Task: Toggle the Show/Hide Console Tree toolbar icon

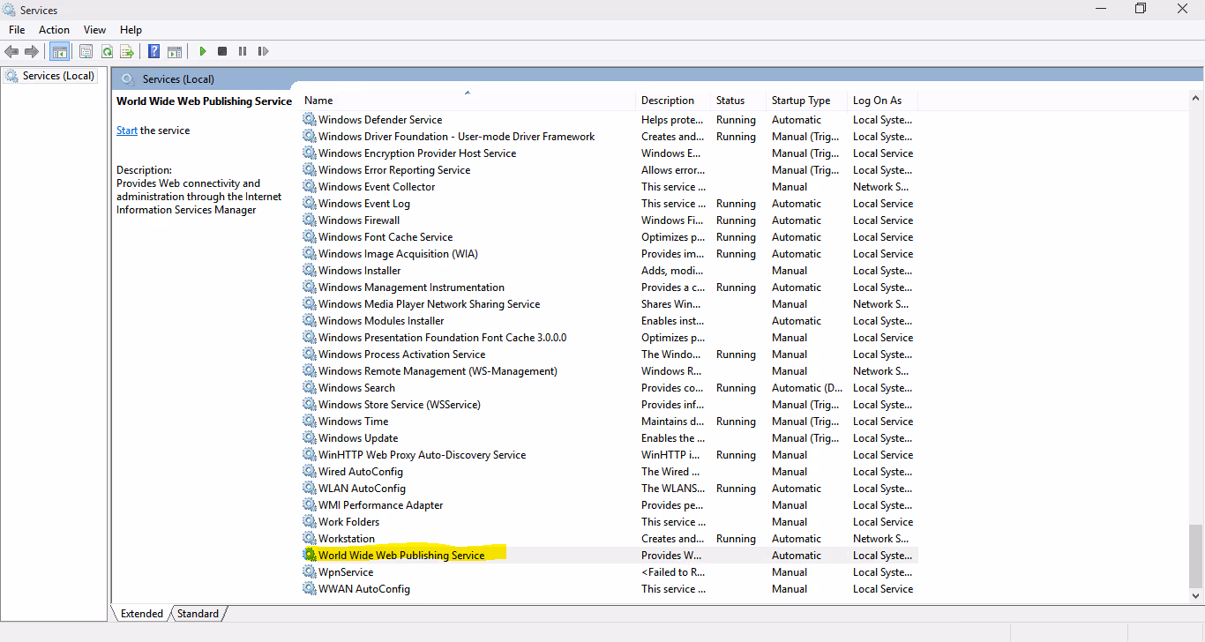Action: [59, 50]
